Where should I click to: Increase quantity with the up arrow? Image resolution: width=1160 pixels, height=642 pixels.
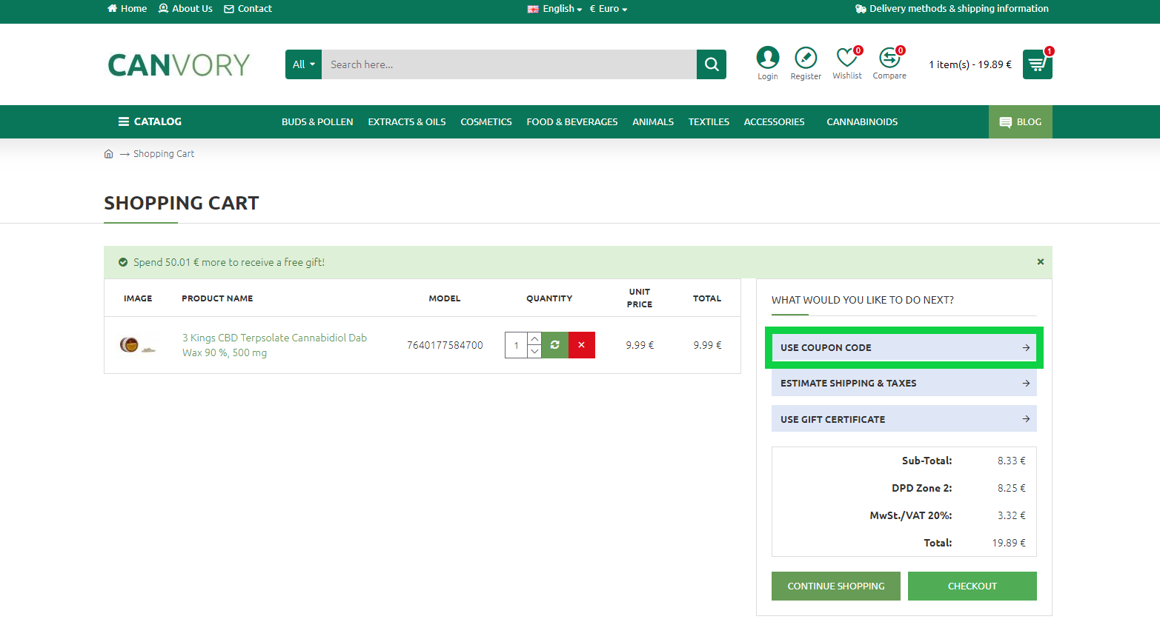click(x=534, y=338)
